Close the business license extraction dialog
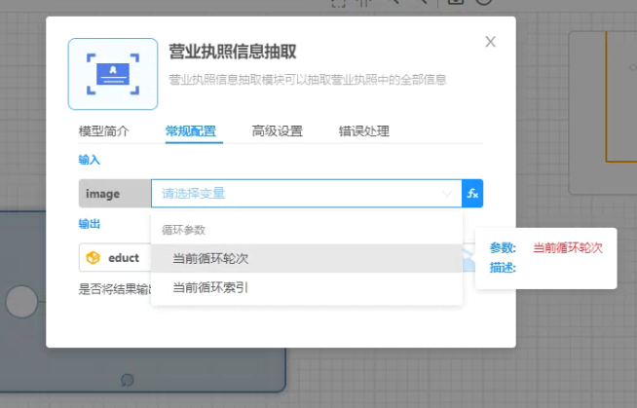The height and width of the screenshot is (408, 637). tap(490, 42)
